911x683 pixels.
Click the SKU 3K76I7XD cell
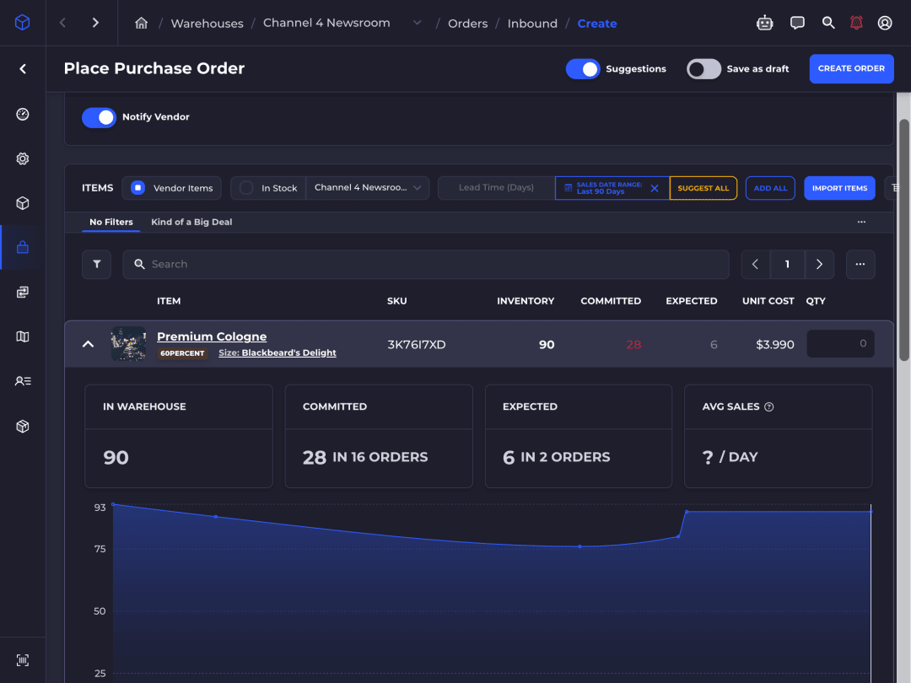pos(416,344)
